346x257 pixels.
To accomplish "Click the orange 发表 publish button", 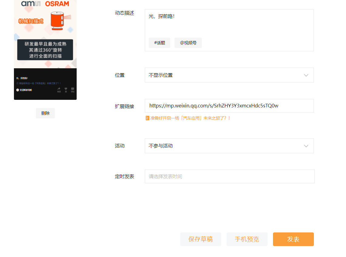I will click(x=293, y=239).
